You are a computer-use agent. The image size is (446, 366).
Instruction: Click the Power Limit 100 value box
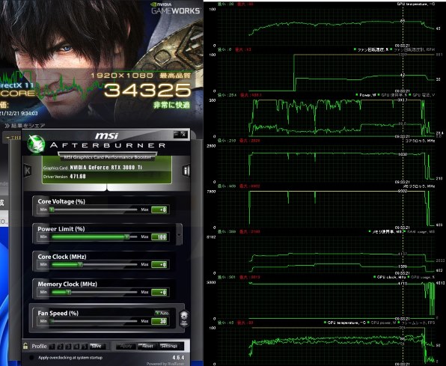[x=159, y=237]
